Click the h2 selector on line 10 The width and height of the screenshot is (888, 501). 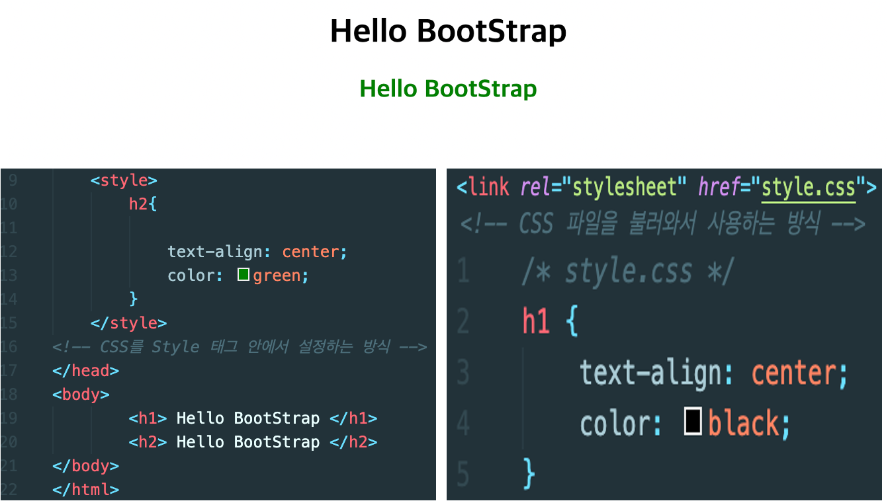point(138,204)
